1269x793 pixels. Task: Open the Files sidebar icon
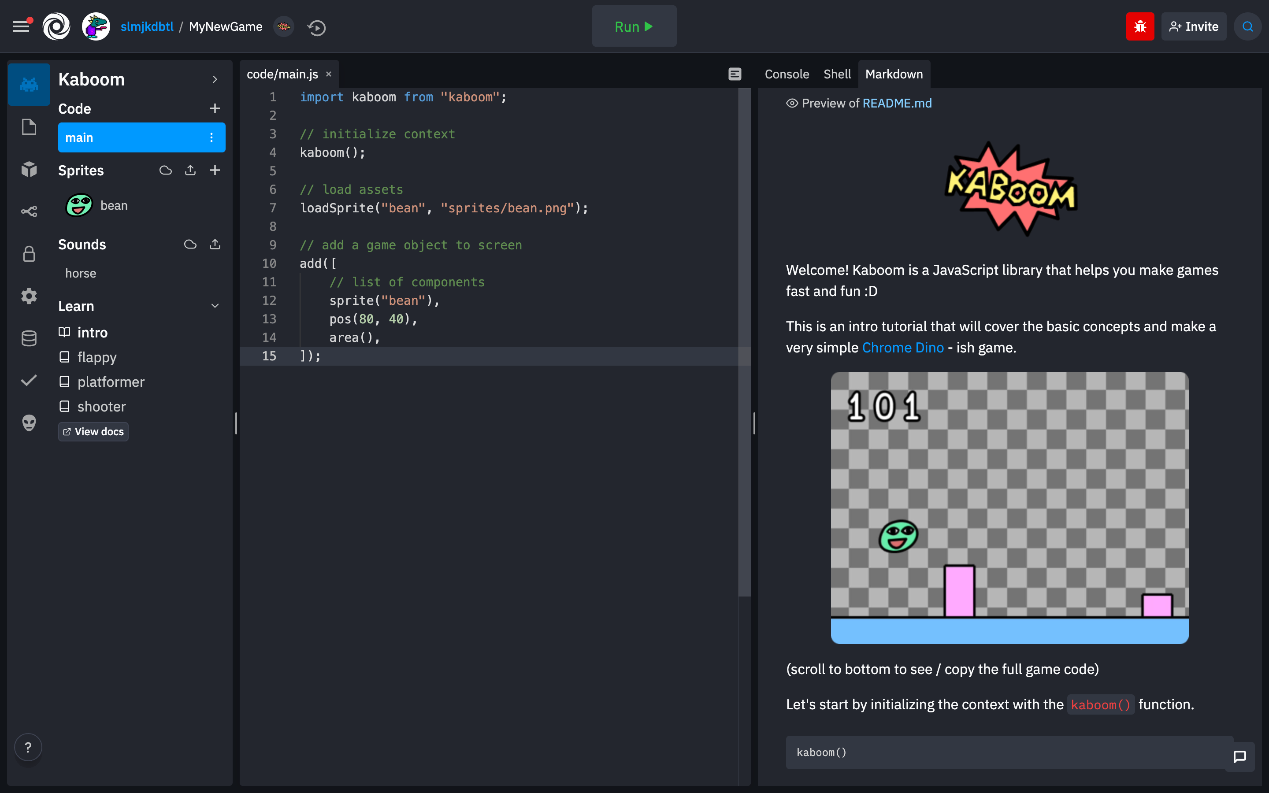tap(29, 127)
